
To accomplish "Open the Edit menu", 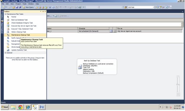I will point(7,4).
